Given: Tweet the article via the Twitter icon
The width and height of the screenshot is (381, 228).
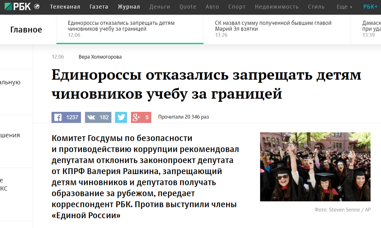Looking at the screenshot, I should pos(121,117).
